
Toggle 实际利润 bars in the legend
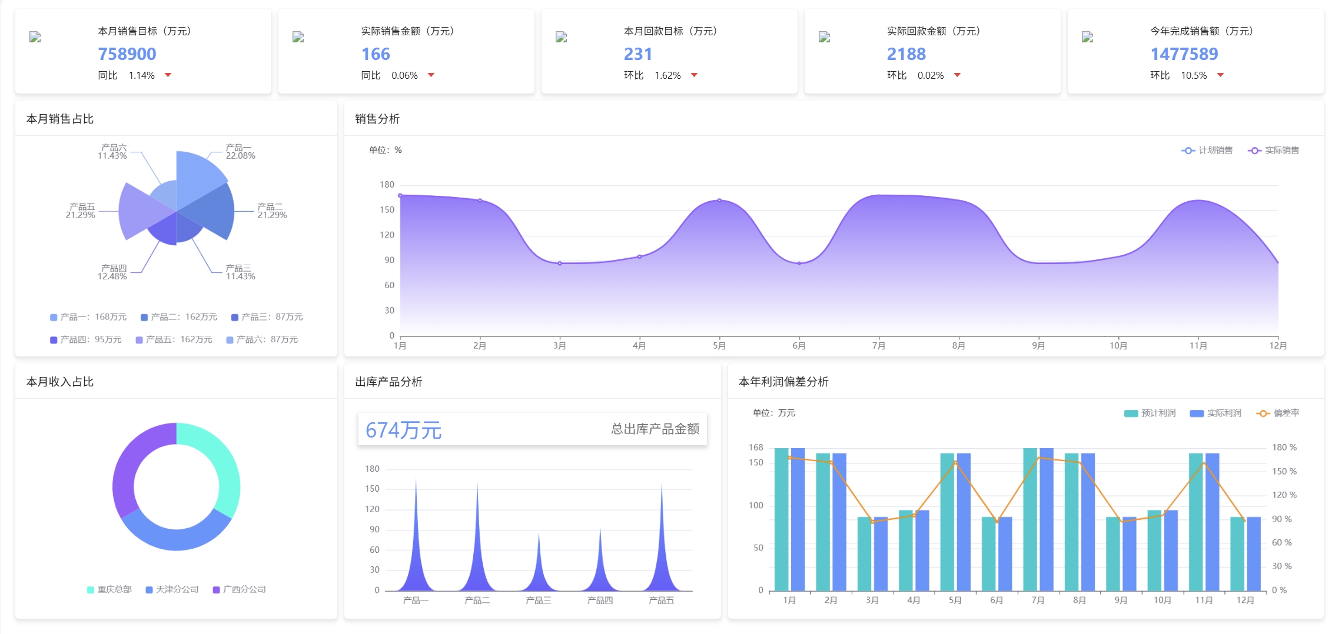(x=1216, y=413)
